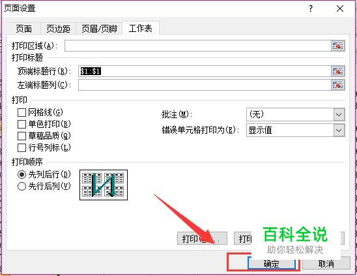Tick the 行号列标 checkbox
The width and height of the screenshot is (357, 276).
[x=21, y=148]
